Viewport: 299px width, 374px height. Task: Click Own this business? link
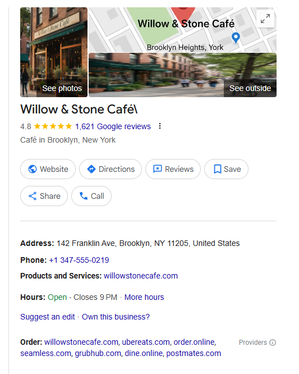(x=116, y=317)
